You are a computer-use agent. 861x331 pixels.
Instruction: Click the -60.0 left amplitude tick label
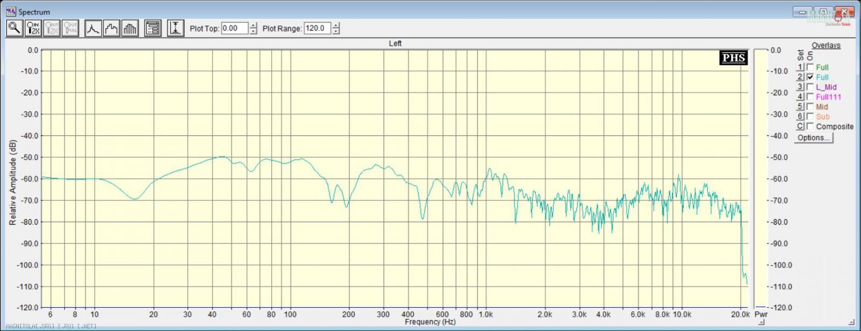pyautogui.click(x=29, y=179)
